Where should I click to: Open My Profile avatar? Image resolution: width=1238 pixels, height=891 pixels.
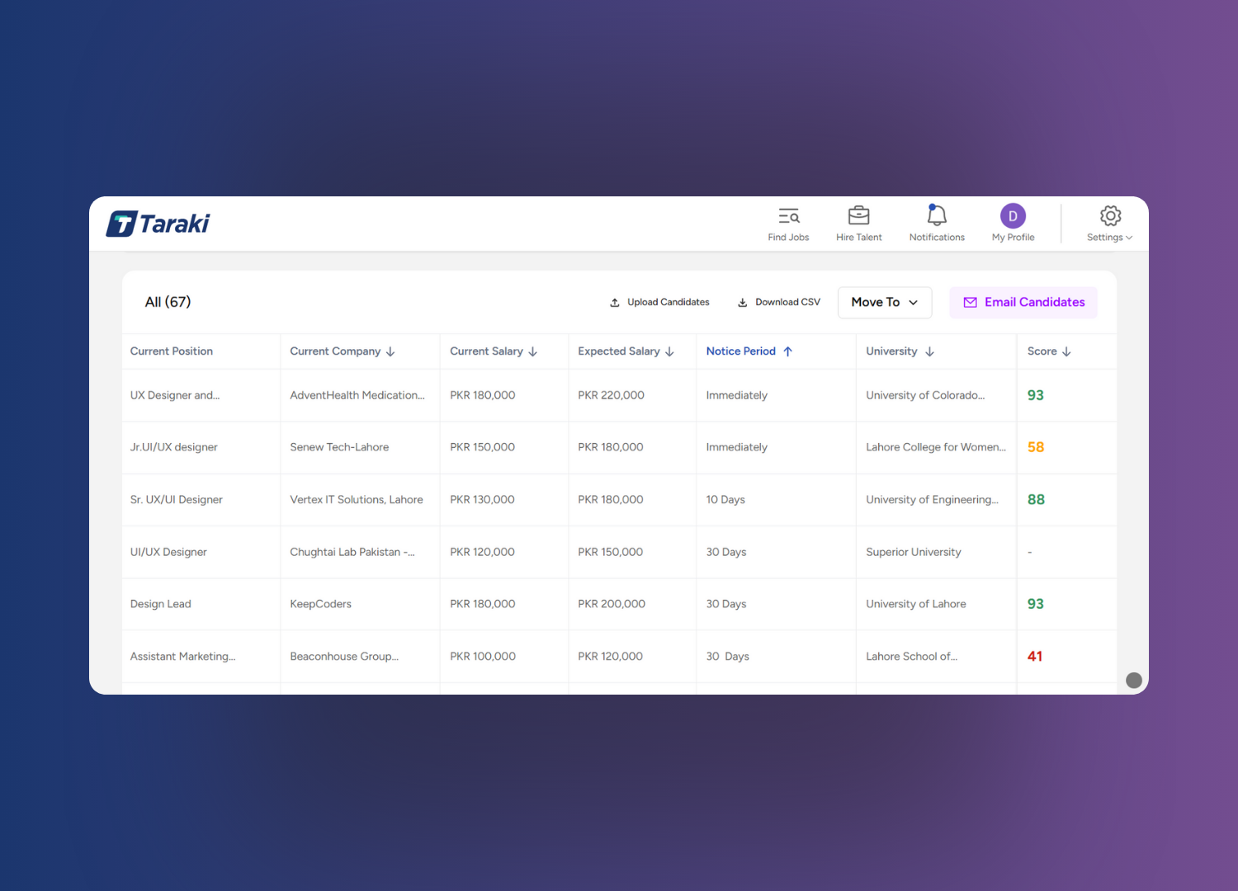tap(1013, 216)
